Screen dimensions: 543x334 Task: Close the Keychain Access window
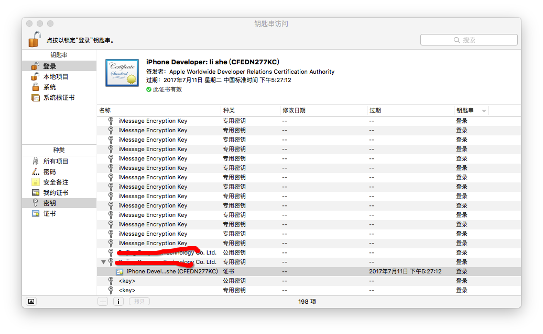point(29,24)
